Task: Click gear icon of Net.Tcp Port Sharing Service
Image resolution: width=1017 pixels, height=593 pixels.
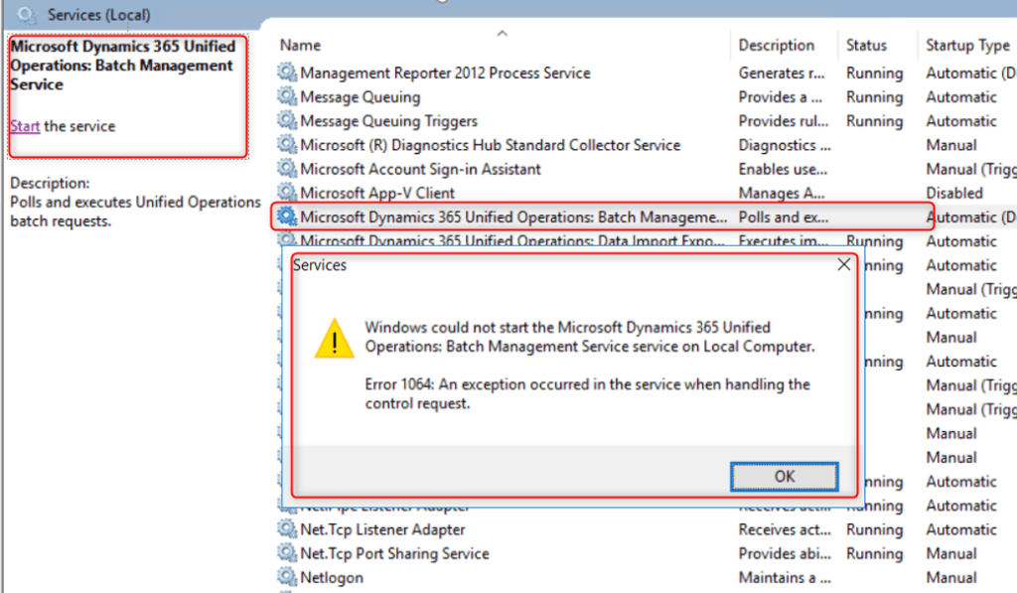Action: [x=287, y=553]
